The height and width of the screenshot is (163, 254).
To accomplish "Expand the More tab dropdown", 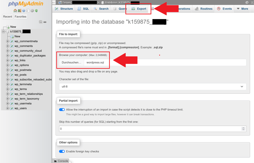I will tap(242, 9).
